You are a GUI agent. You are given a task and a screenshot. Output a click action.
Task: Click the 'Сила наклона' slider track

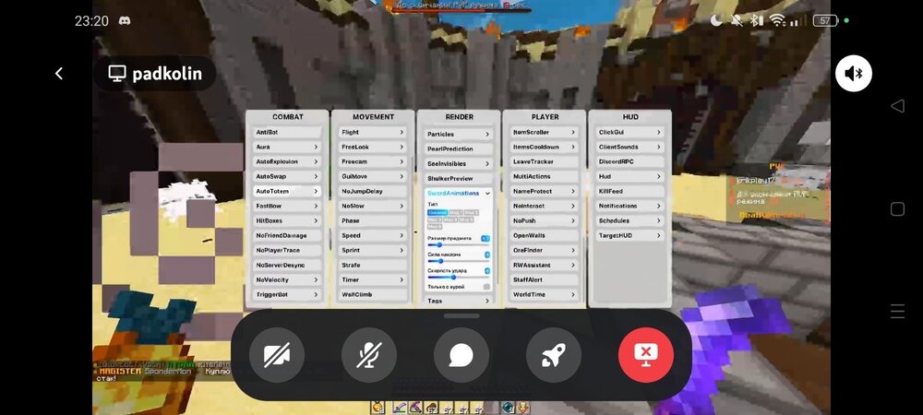(459, 261)
